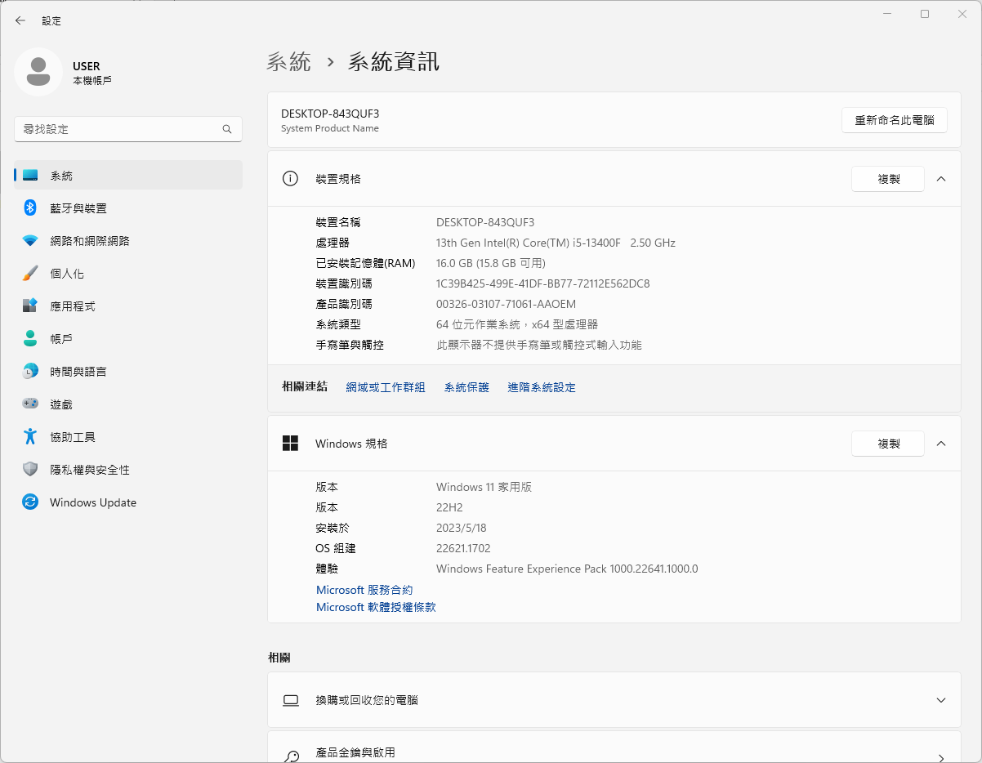
Task: Click the 隱私權與安全性 shield icon
Action: pyautogui.click(x=30, y=470)
